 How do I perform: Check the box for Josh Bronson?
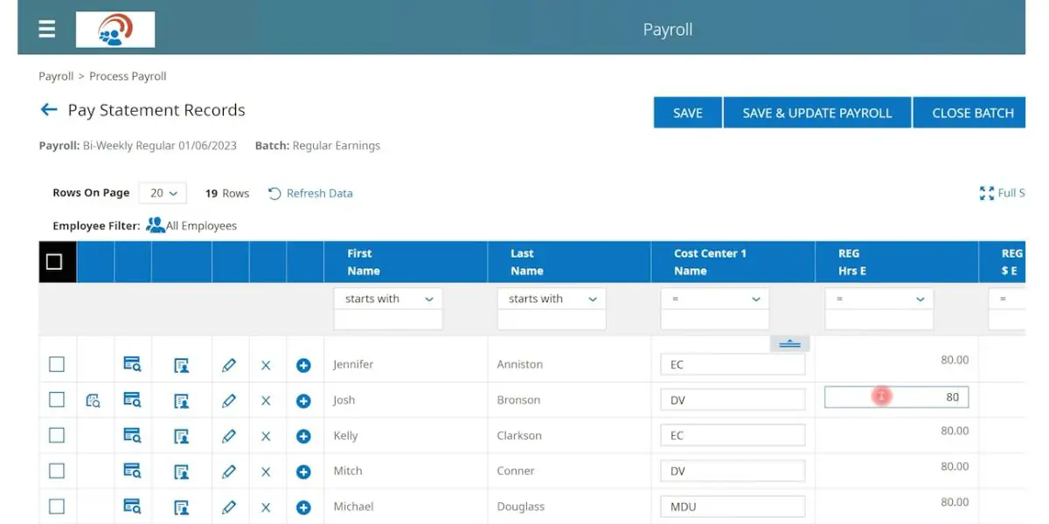pos(57,399)
